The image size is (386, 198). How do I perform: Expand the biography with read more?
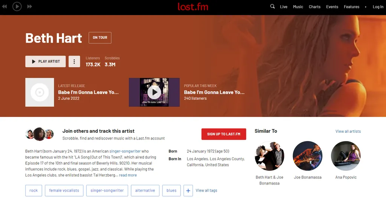pyautogui.click(x=128, y=175)
